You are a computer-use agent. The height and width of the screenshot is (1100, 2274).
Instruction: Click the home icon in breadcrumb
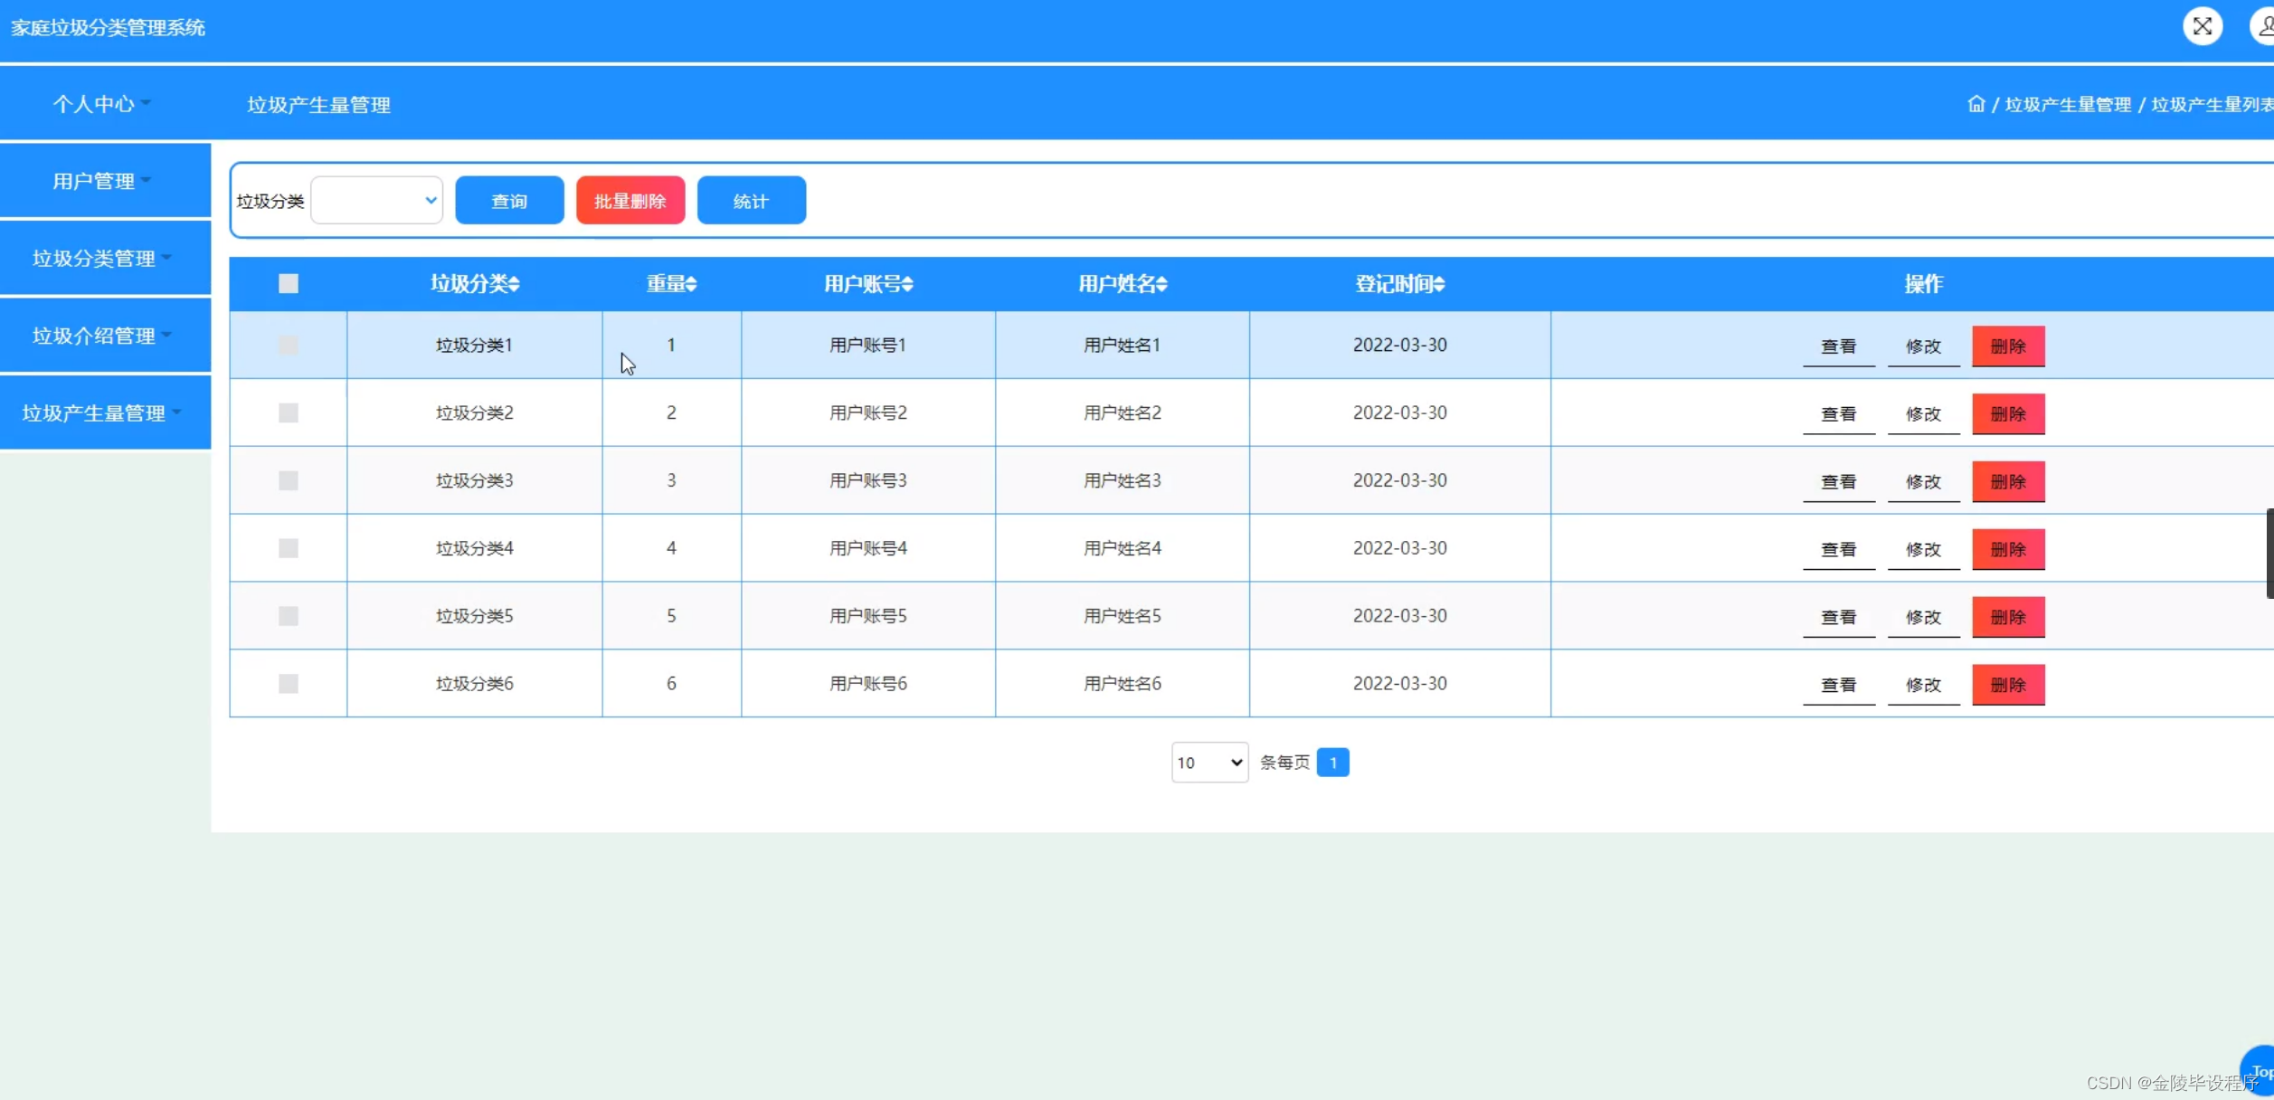pos(1976,104)
